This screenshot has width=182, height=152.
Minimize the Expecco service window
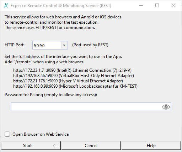click(x=141, y=5)
